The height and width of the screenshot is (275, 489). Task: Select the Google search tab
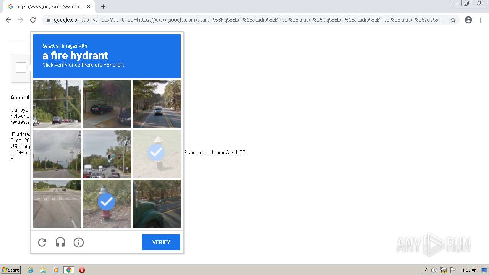tap(49, 6)
